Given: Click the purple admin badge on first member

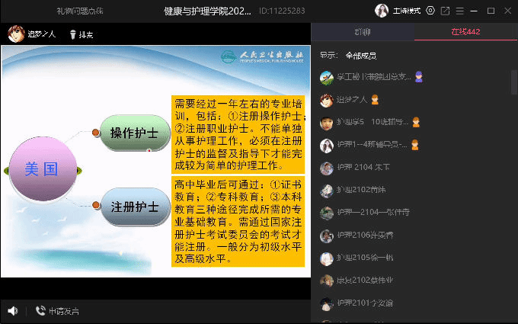Looking at the screenshot, I should click(x=419, y=77).
